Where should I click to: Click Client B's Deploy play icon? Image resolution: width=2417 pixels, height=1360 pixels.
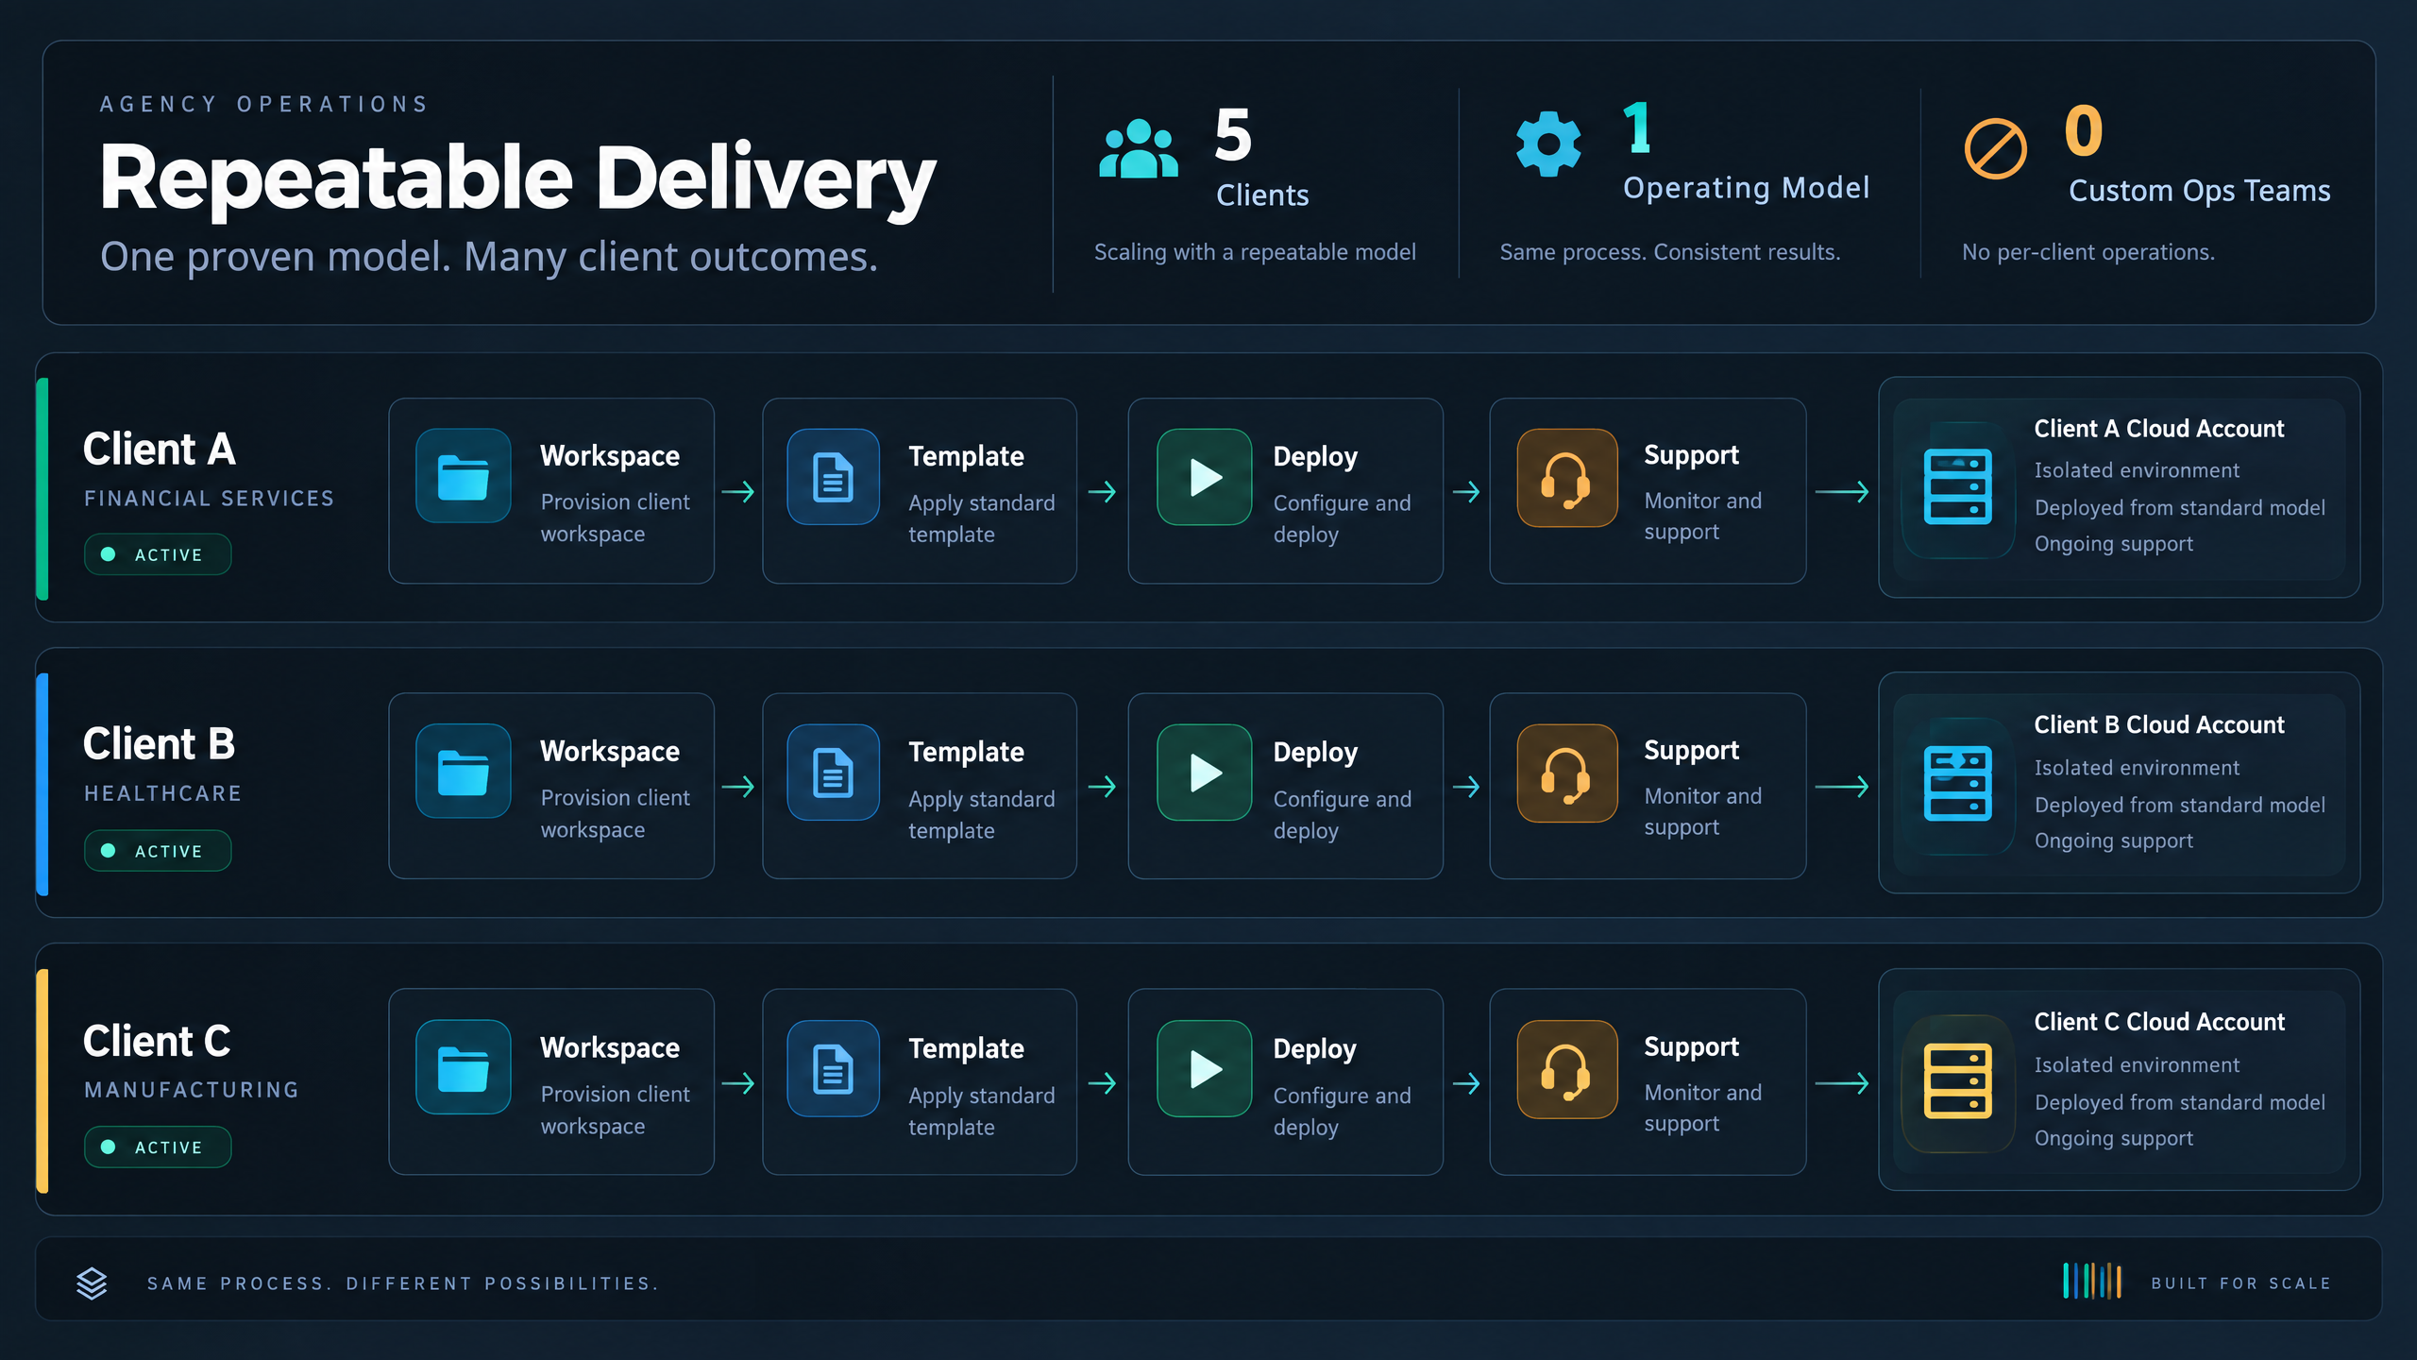1205,773
